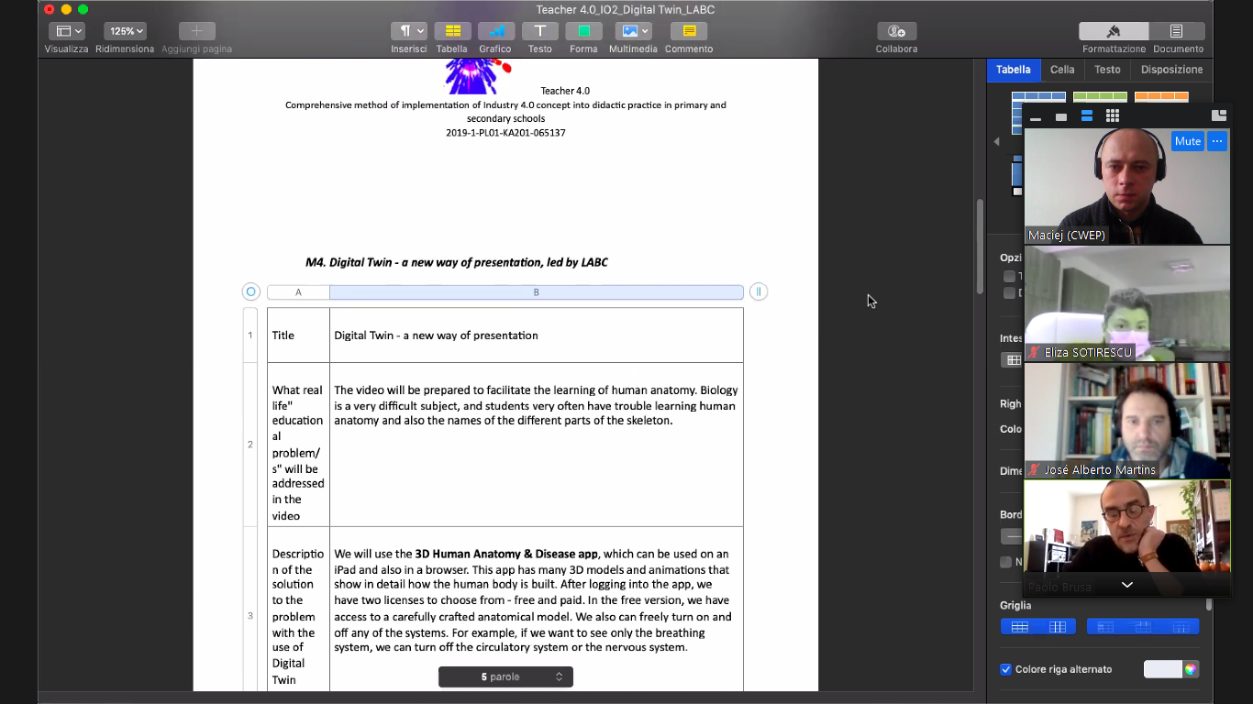Open the Disposizione tab
This screenshot has height=704, width=1253.
click(1171, 70)
